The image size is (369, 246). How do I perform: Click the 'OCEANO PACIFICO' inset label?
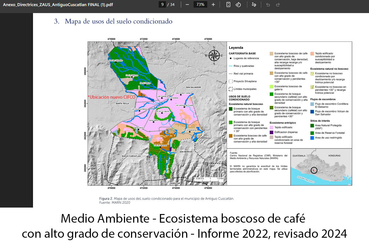point(305,180)
